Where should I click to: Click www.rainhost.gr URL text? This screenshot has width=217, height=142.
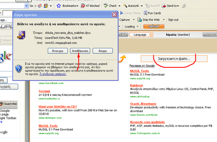click(x=140, y=96)
